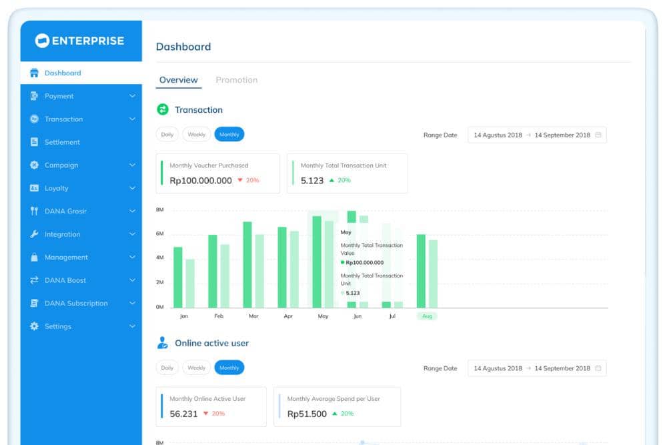This screenshot has width=667, height=445.
Task: Click the Dashboard storefront icon in sidebar
Action: (x=34, y=73)
